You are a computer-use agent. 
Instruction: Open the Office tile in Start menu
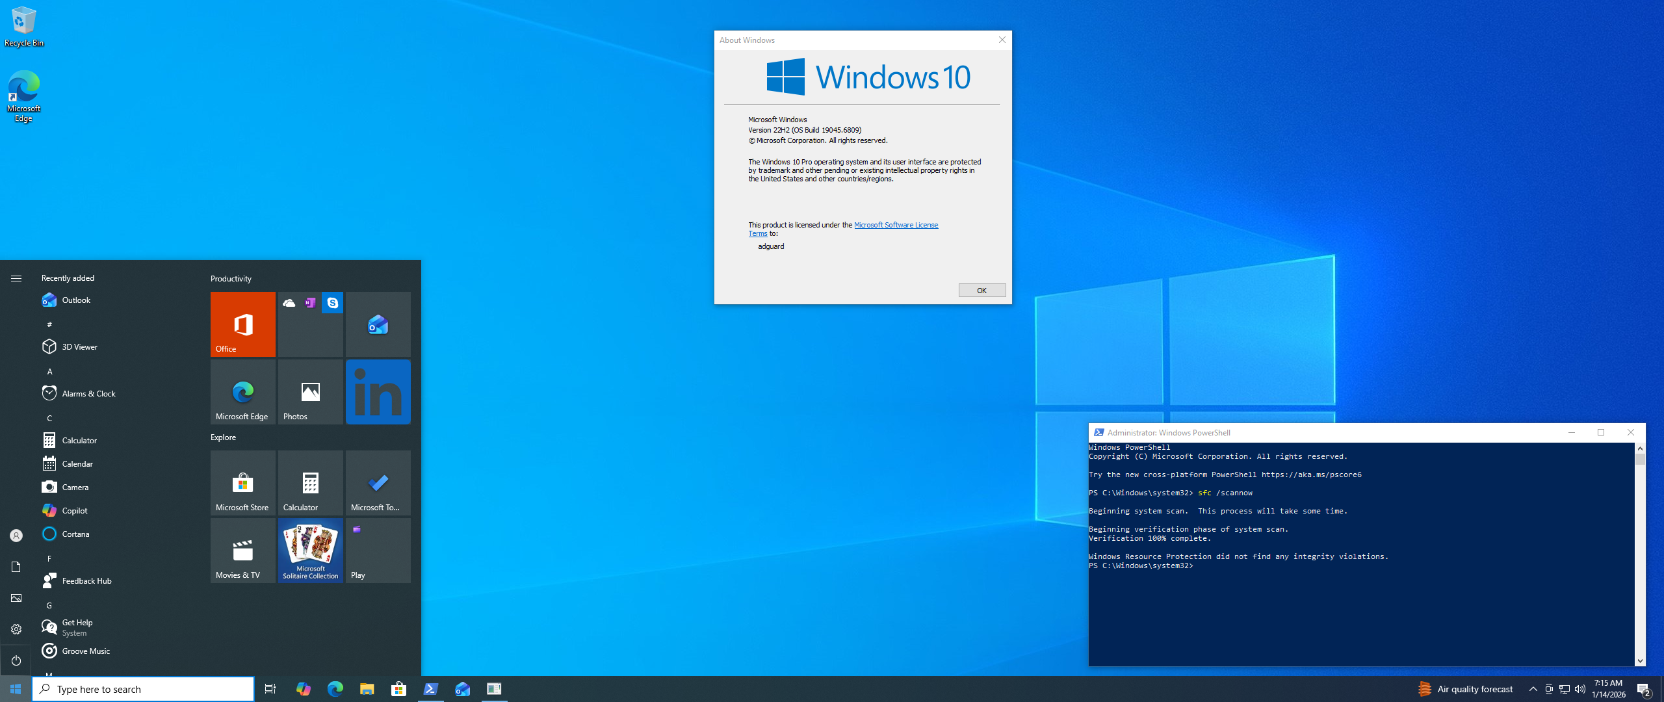click(242, 324)
